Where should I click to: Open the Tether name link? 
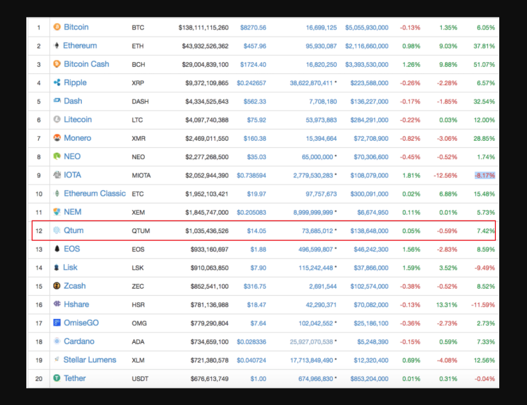click(x=75, y=378)
